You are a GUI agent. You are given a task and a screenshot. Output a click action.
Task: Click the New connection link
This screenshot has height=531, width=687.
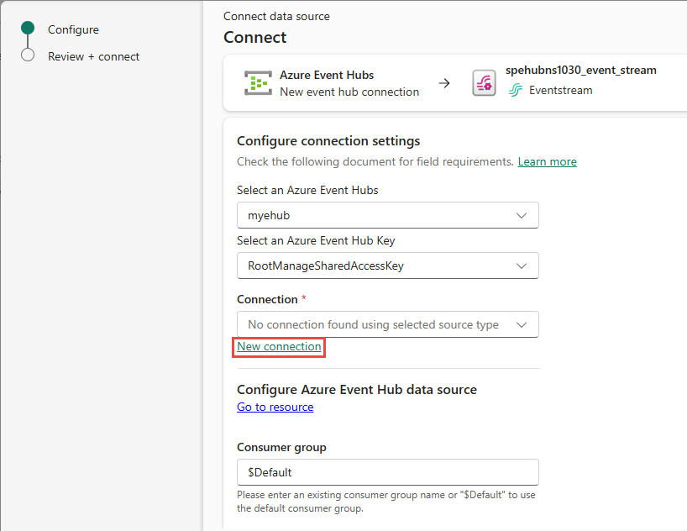(279, 346)
